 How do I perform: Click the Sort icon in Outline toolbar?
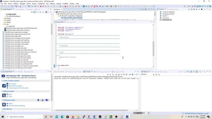coord(191,9)
